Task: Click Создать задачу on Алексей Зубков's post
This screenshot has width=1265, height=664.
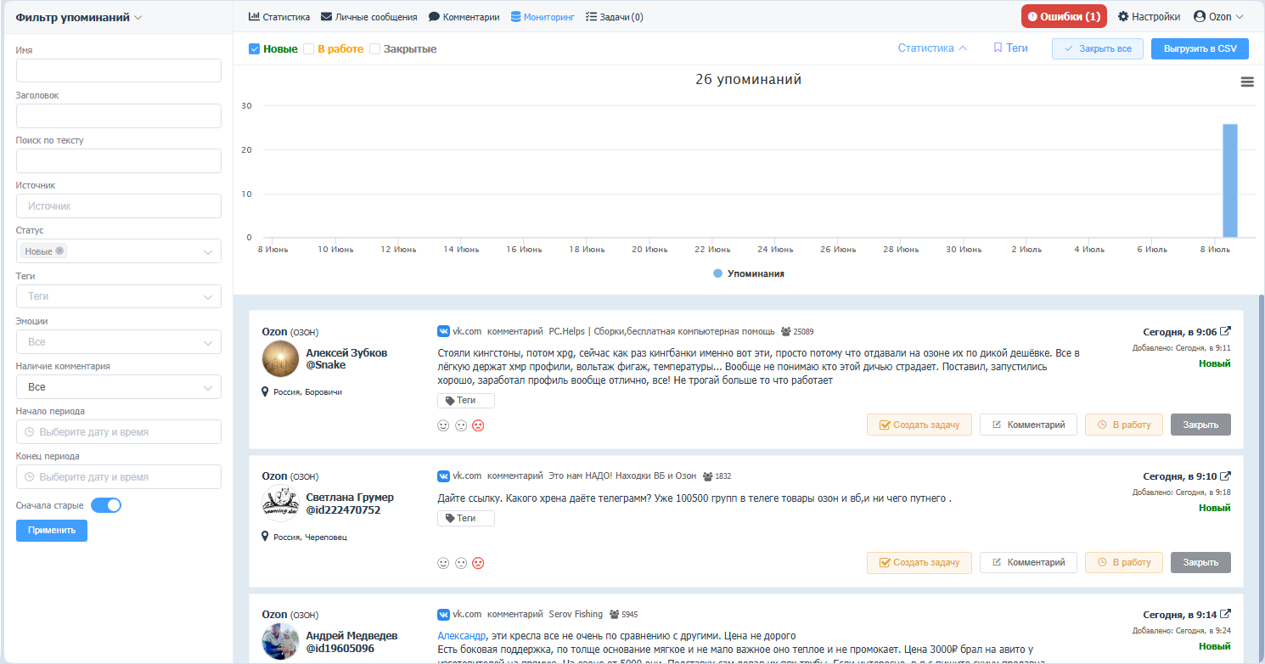Action: (x=919, y=425)
